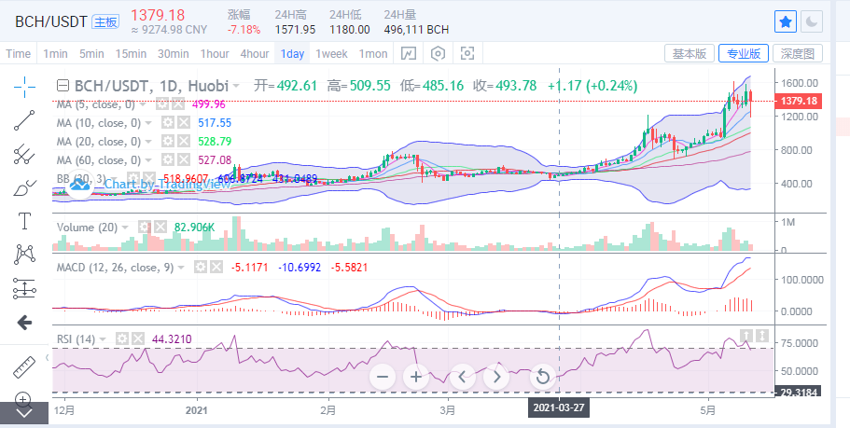Select the crosshair cursor tool

point(24,85)
